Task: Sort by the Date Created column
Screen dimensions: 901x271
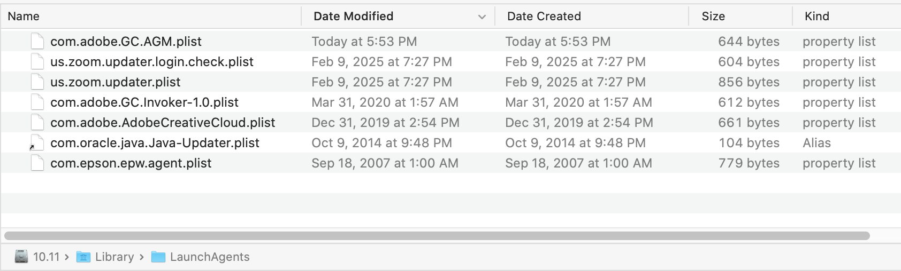Action: [x=544, y=17]
